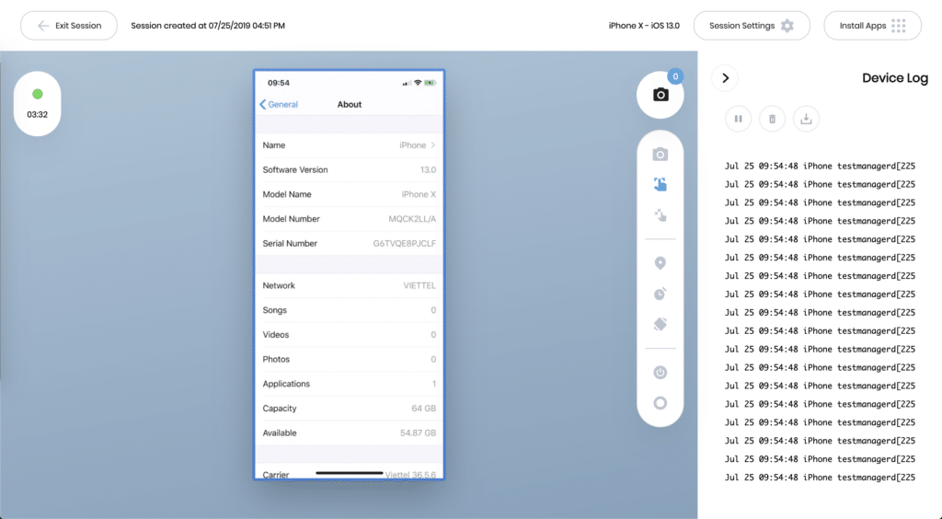Tap the Serial Number row
This screenshot has height=519, width=942.
pyautogui.click(x=349, y=244)
